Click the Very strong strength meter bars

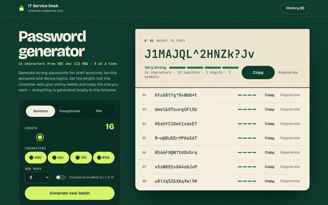click(204, 68)
